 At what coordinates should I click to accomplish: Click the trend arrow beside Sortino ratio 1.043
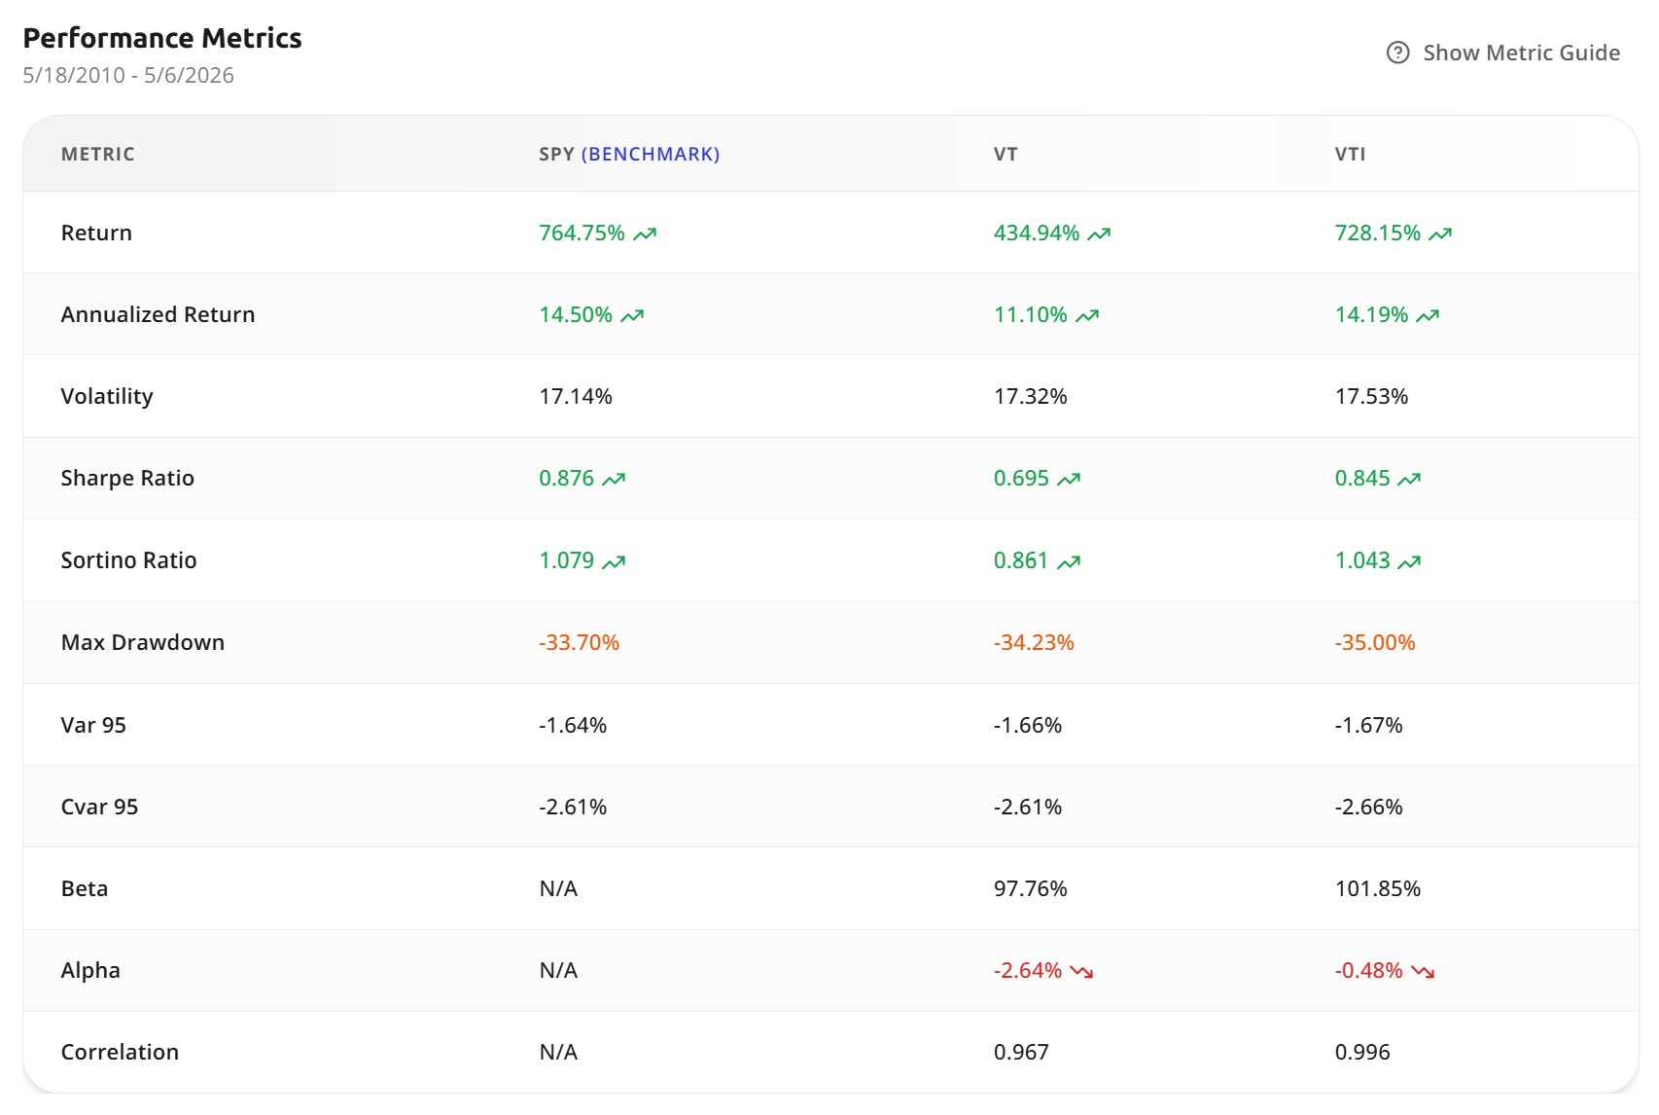[x=1409, y=561]
